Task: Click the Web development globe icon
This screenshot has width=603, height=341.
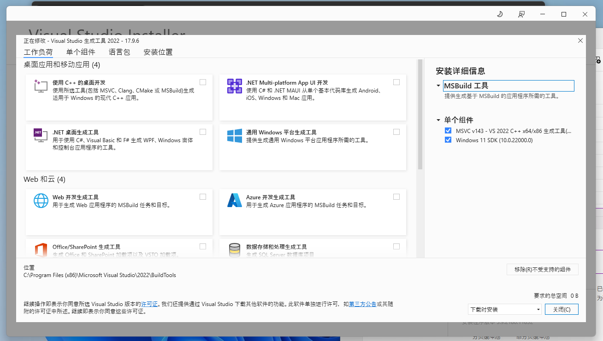Action: click(41, 200)
